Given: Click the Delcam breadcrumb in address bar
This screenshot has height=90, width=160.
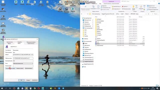Looking at the screenshot, I should pos(127,14).
